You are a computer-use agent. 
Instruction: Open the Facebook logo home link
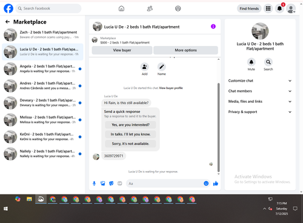[x=8, y=8]
